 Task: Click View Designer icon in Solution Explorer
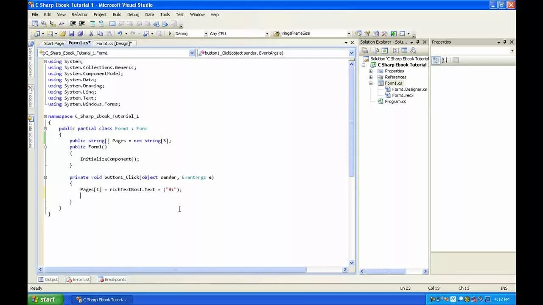click(x=404, y=50)
